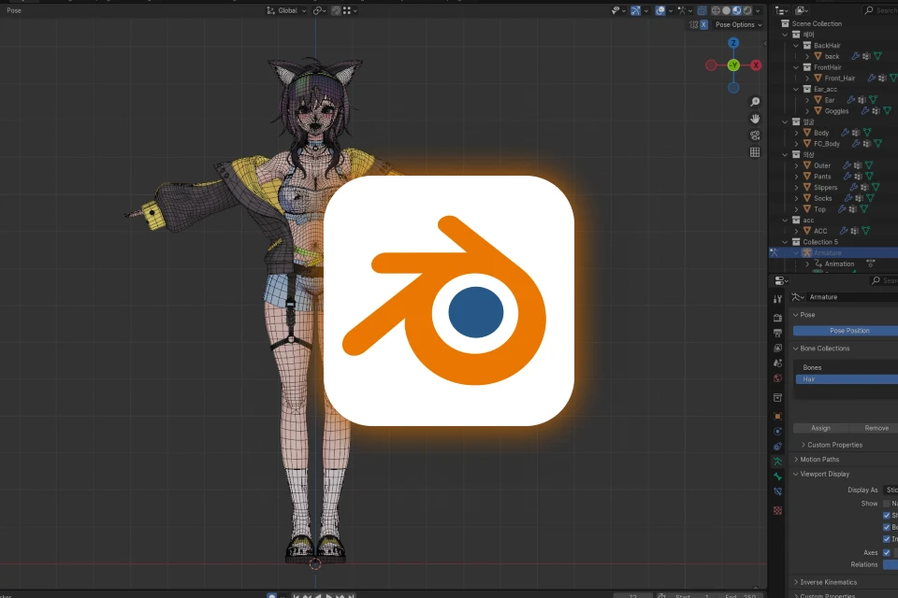The width and height of the screenshot is (898, 598).
Task: Click the Remove button
Action: tap(874, 428)
